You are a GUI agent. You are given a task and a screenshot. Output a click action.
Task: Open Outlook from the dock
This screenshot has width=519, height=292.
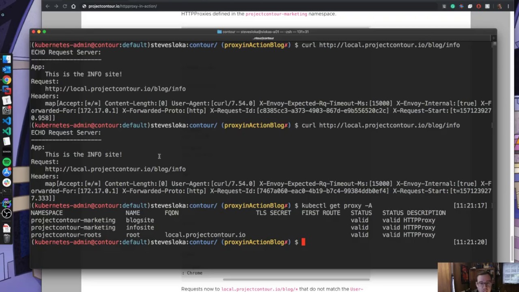click(6, 69)
